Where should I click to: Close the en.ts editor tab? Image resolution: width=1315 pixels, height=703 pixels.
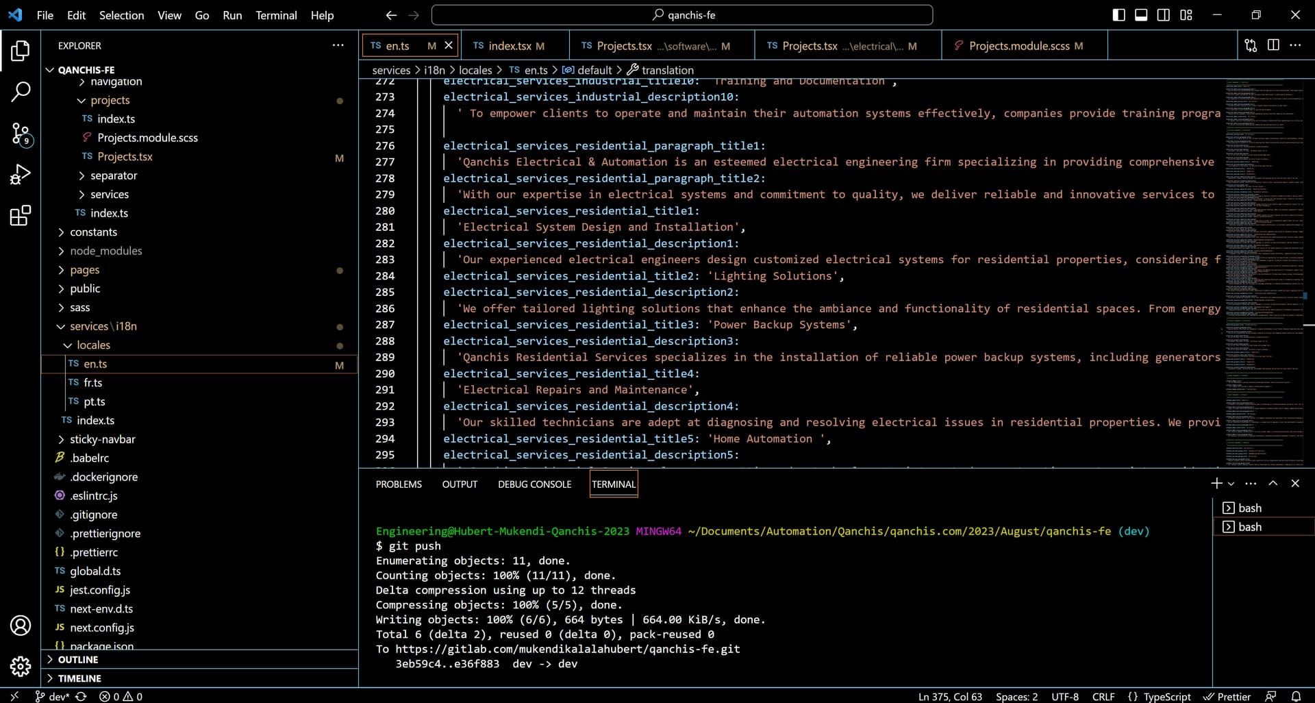pyautogui.click(x=449, y=45)
